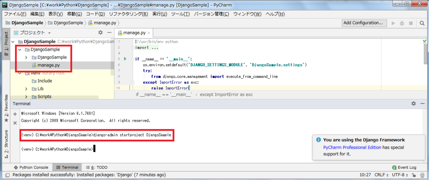Toggle the 6: TODO tool window button
The width and height of the screenshot is (429, 180).
(x=97, y=167)
